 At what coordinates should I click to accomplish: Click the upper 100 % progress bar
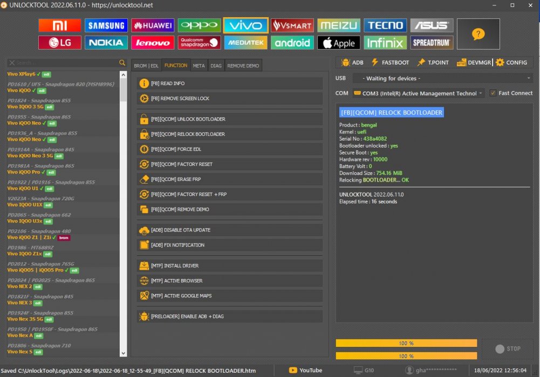pyautogui.click(x=406, y=343)
